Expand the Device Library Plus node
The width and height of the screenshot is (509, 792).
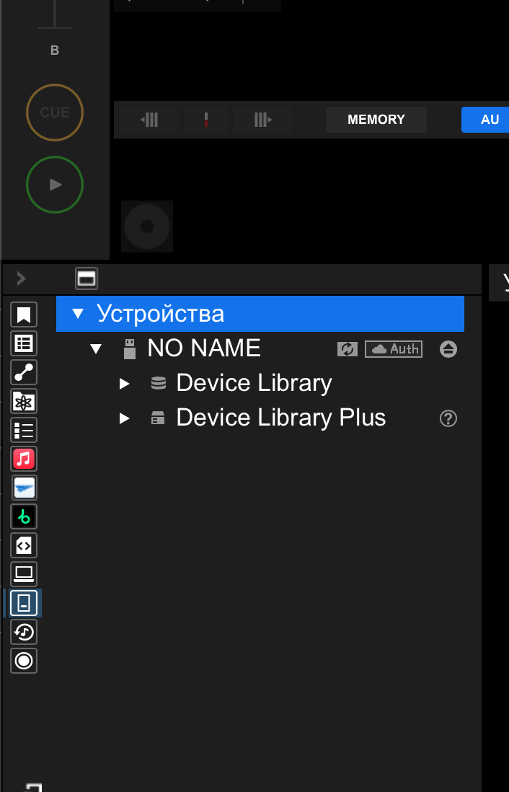(124, 418)
